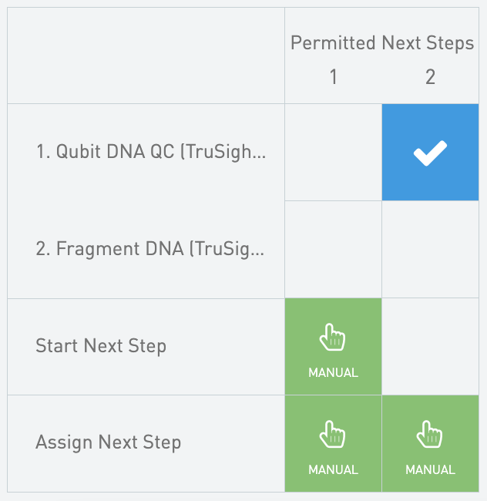The width and height of the screenshot is (487, 501).
Task: Open the 1. Qubit DNA QC step row
Action: pos(150,153)
